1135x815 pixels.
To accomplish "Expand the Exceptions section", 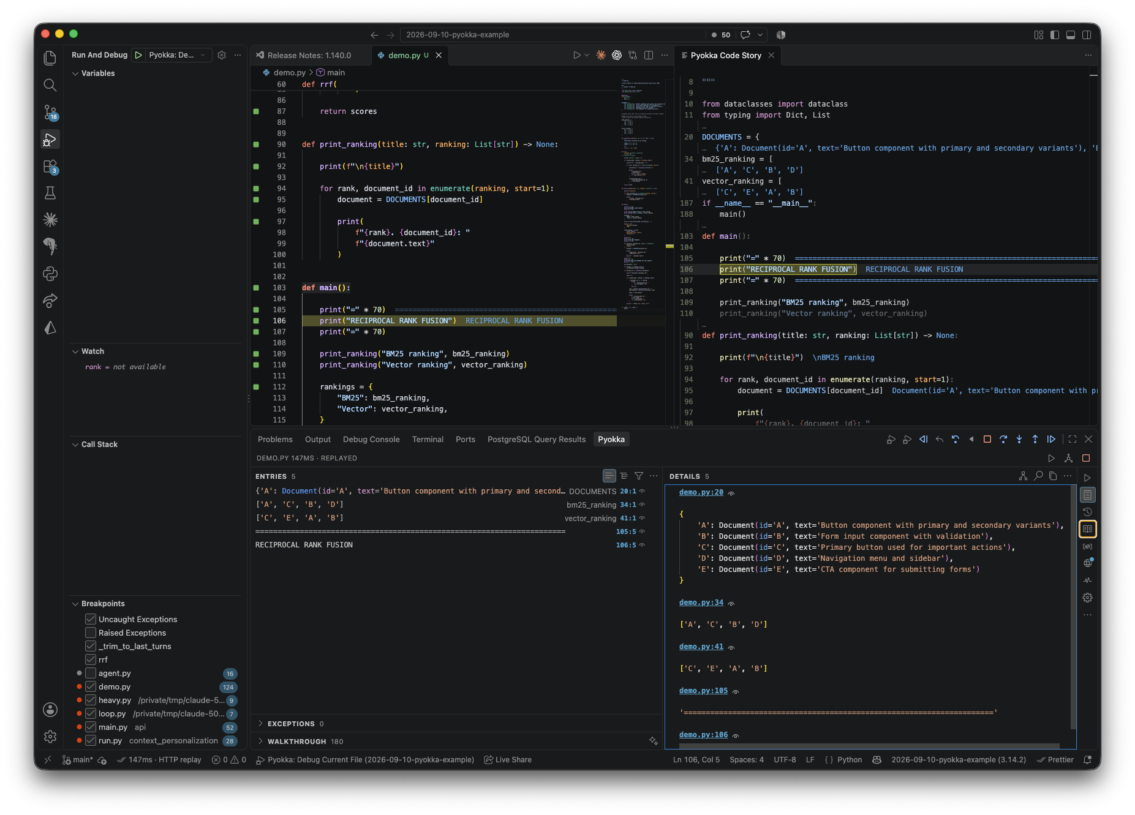I will [290, 724].
